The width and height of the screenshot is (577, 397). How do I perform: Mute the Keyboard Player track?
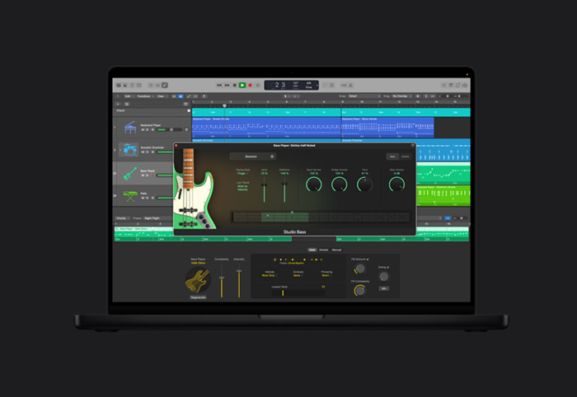click(143, 130)
